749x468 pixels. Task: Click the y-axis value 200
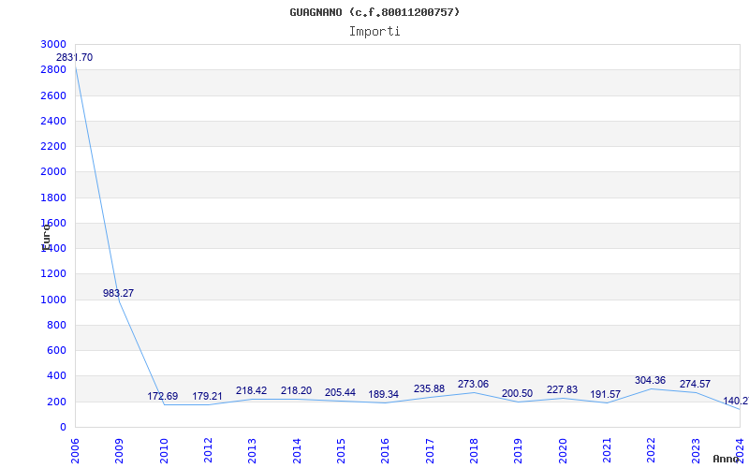(56, 402)
